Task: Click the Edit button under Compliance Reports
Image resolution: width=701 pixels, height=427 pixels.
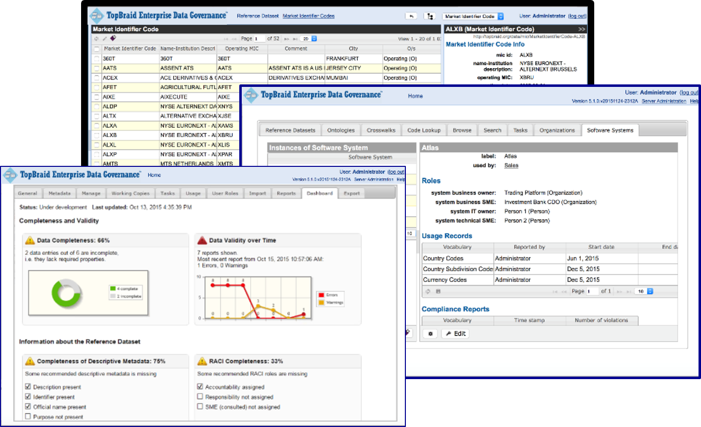Action: pos(455,334)
